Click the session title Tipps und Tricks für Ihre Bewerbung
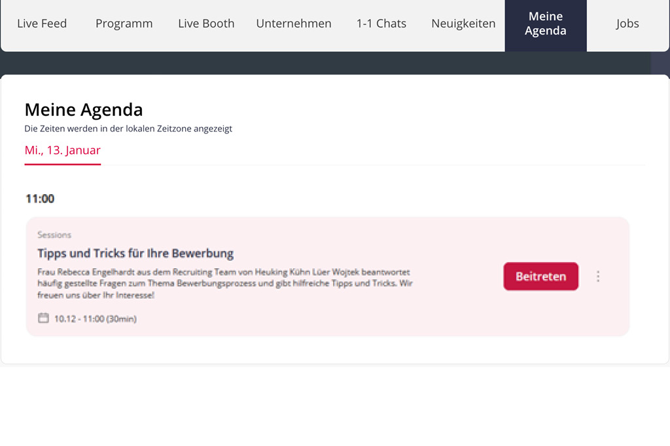670x446 pixels. click(x=135, y=253)
